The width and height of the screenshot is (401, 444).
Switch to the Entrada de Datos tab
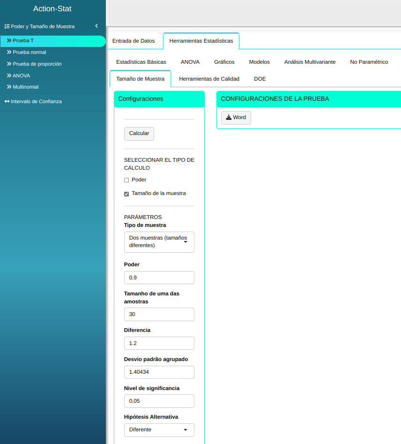(x=134, y=41)
